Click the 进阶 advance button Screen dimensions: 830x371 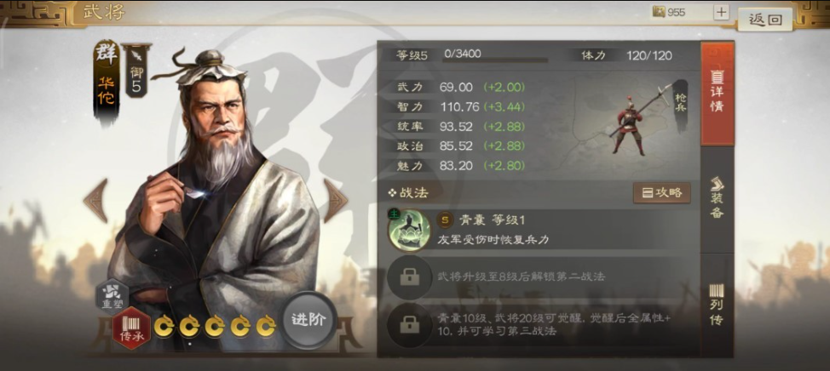pos(308,320)
